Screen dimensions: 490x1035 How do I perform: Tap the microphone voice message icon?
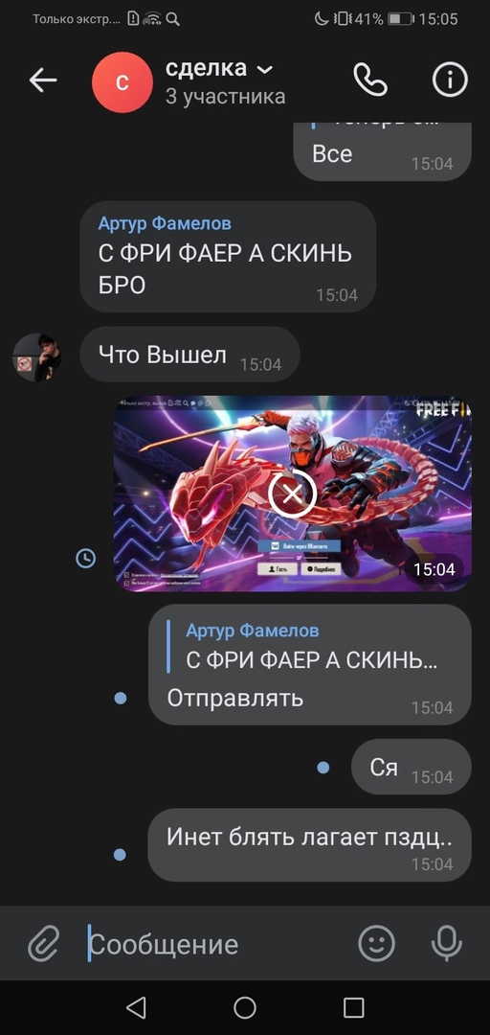coord(447,943)
